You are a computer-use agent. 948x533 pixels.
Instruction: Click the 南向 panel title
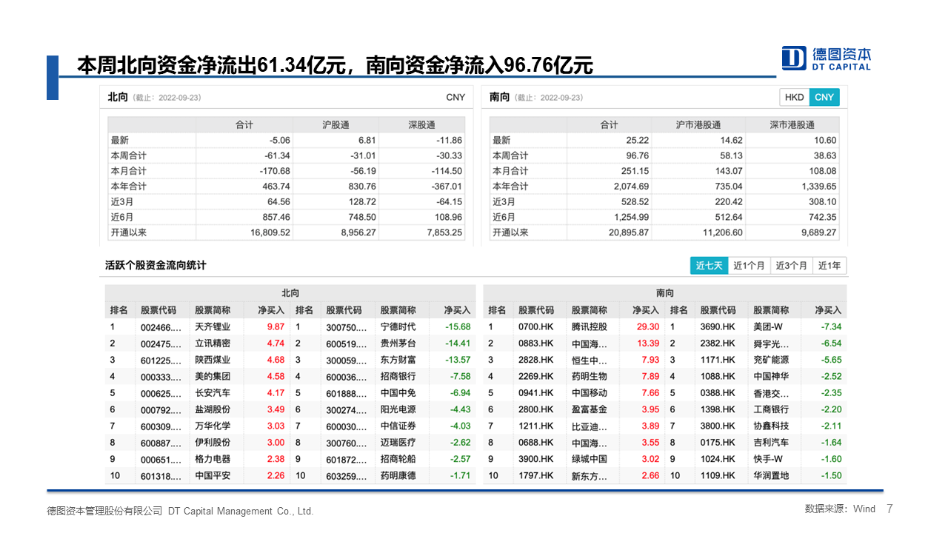pyautogui.click(x=500, y=97)
